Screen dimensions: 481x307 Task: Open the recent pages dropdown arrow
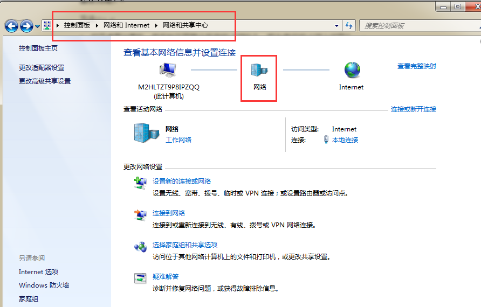(x=37, y=26)
